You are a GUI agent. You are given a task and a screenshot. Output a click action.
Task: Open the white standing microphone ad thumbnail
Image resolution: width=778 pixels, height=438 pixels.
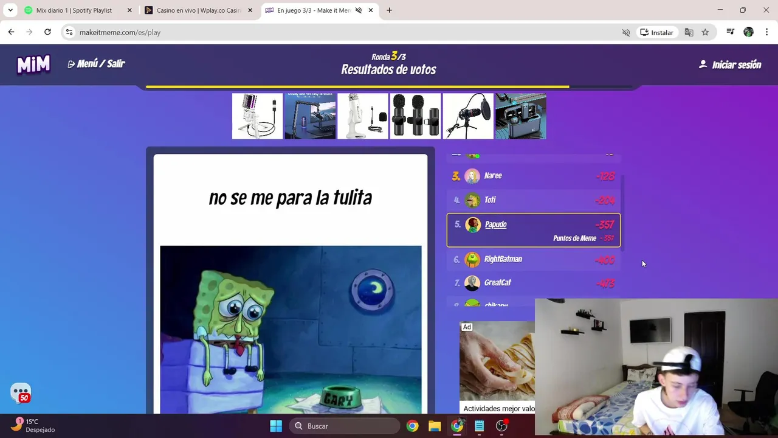(x=363, y=116)
